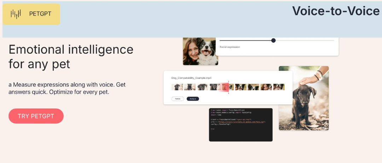Select the first frame thumbnail of the video strip
Viewport: 382px width, 163px height.
pos(177,87)
